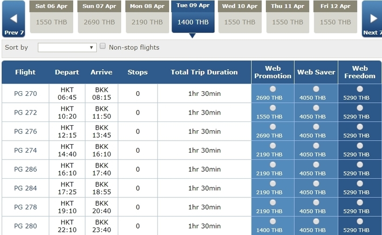Image resolution: width=382 pixels, height=235 pixels.
Task: Choose PG 276 Web Saver 4050 THB radio
Action: pos(316,127)
